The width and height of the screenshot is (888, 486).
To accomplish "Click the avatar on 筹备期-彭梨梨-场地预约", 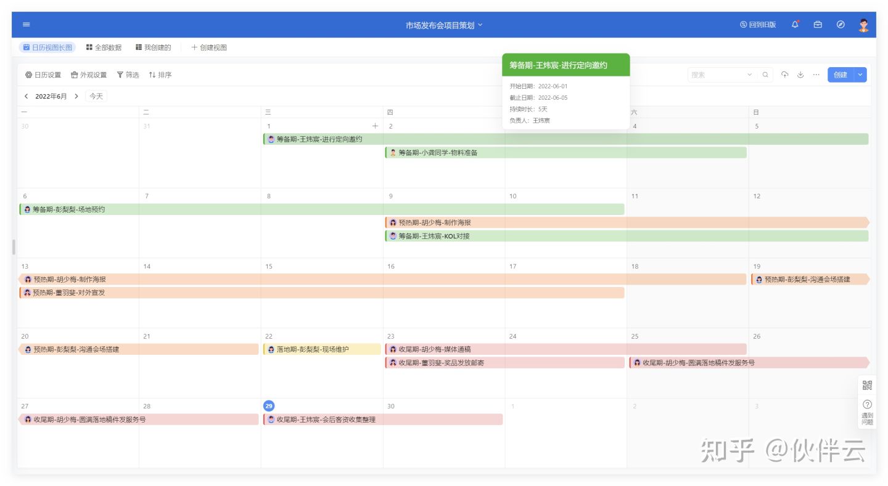I will coord(27,209).
